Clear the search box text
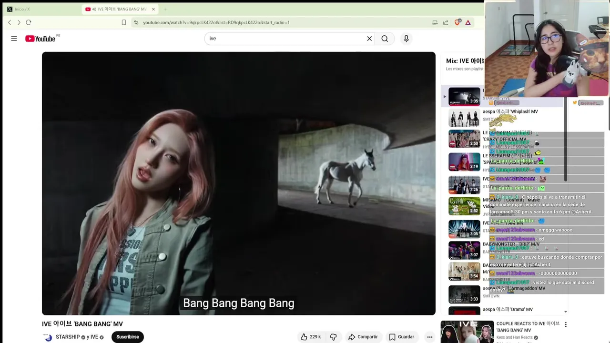610x343 pixels. 369,39
